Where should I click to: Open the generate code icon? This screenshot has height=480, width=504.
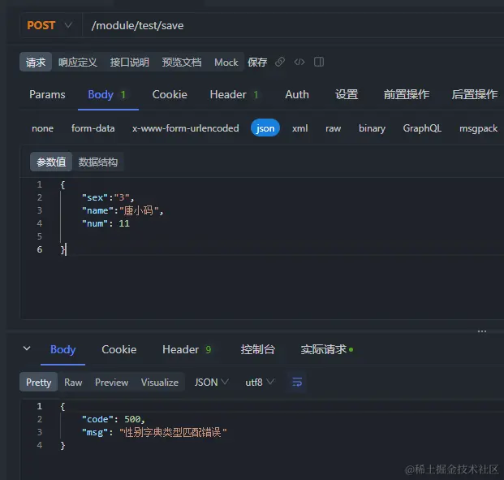click(299, 62)
